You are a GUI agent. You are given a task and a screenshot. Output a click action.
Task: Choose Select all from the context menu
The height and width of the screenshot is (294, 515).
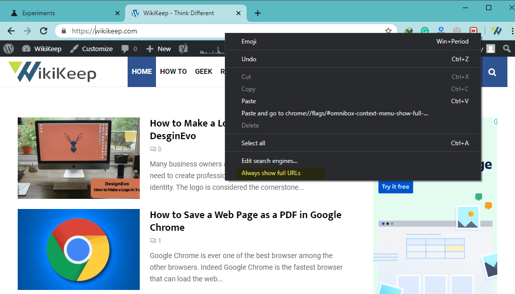pos(353,143)
